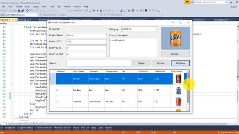Click the Update button

[161, 63]
